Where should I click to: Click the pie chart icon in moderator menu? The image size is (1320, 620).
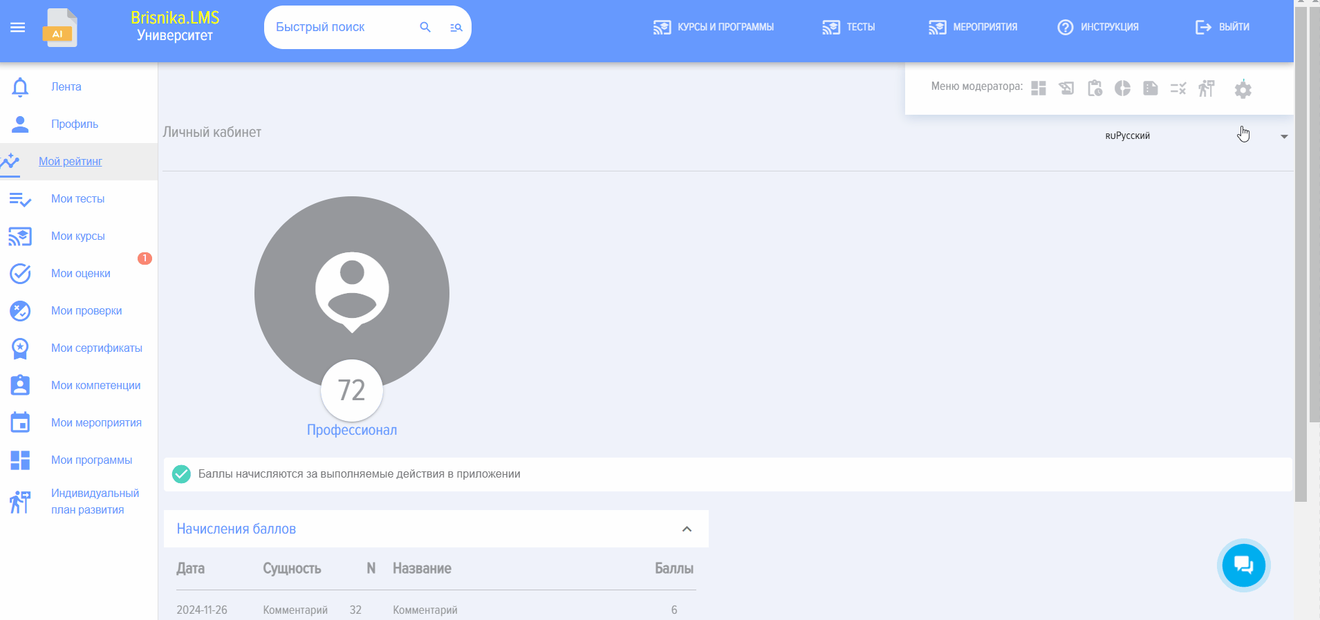coord(1122,88)
